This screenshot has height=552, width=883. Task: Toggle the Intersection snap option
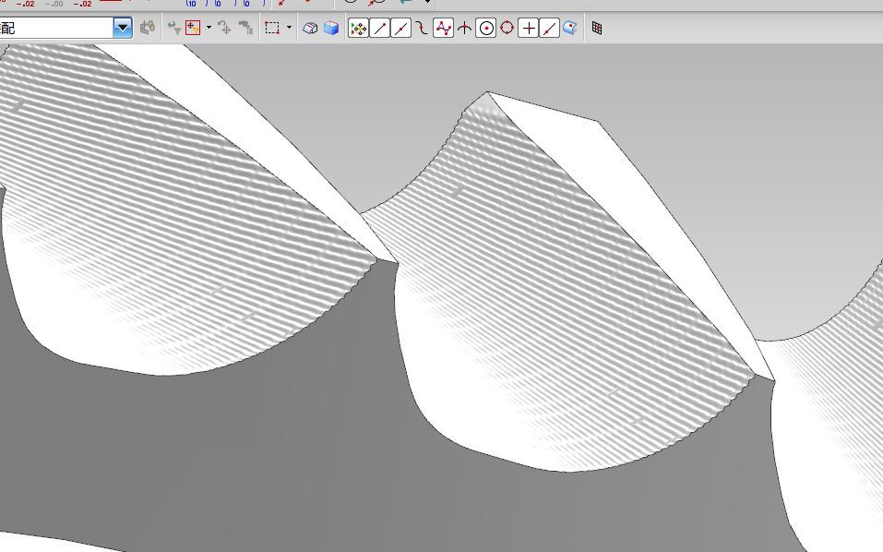[464, 28]
